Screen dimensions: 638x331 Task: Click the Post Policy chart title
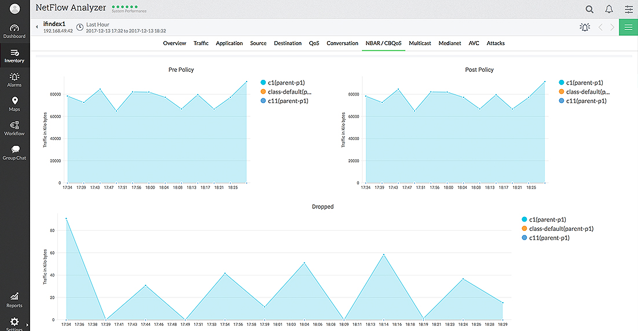[x=479, y=70]
